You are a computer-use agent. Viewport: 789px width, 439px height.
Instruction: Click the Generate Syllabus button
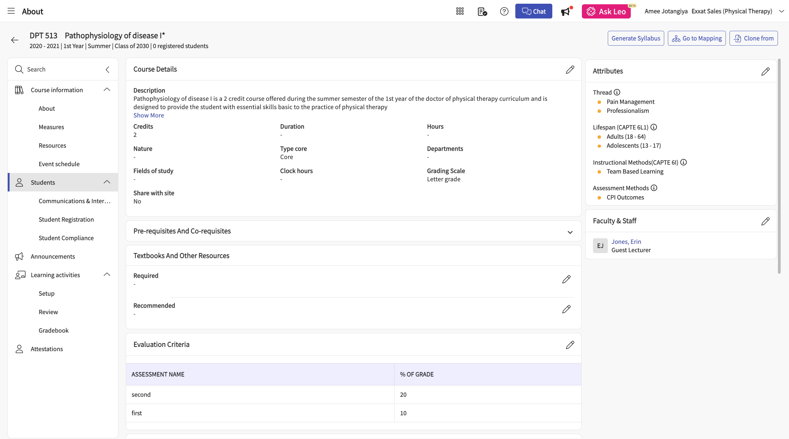636,38
